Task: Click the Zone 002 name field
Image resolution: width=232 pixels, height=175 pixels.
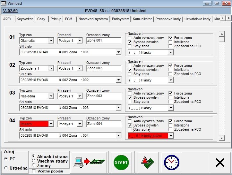Action: [104, 68]
